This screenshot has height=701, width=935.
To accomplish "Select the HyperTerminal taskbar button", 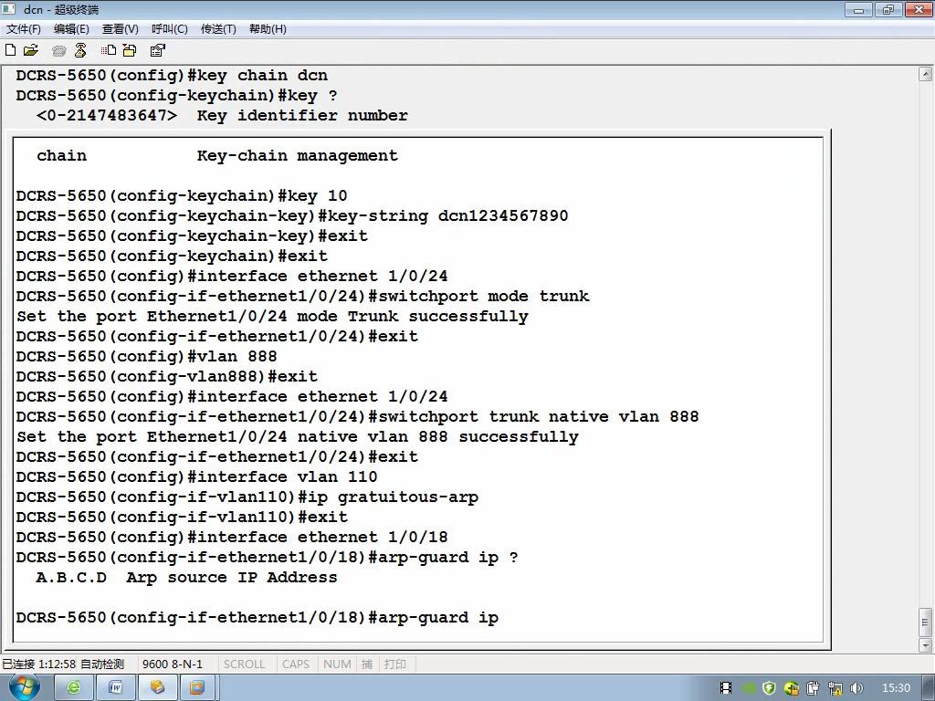I will 157,688.
